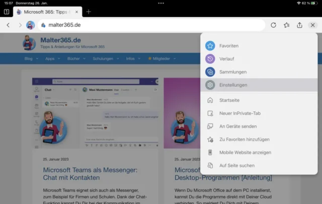The image size is (322, 204).
Task: Tap the favorites star list icon in toolbar
Action: pyautogui.click(x=286, y=25)
